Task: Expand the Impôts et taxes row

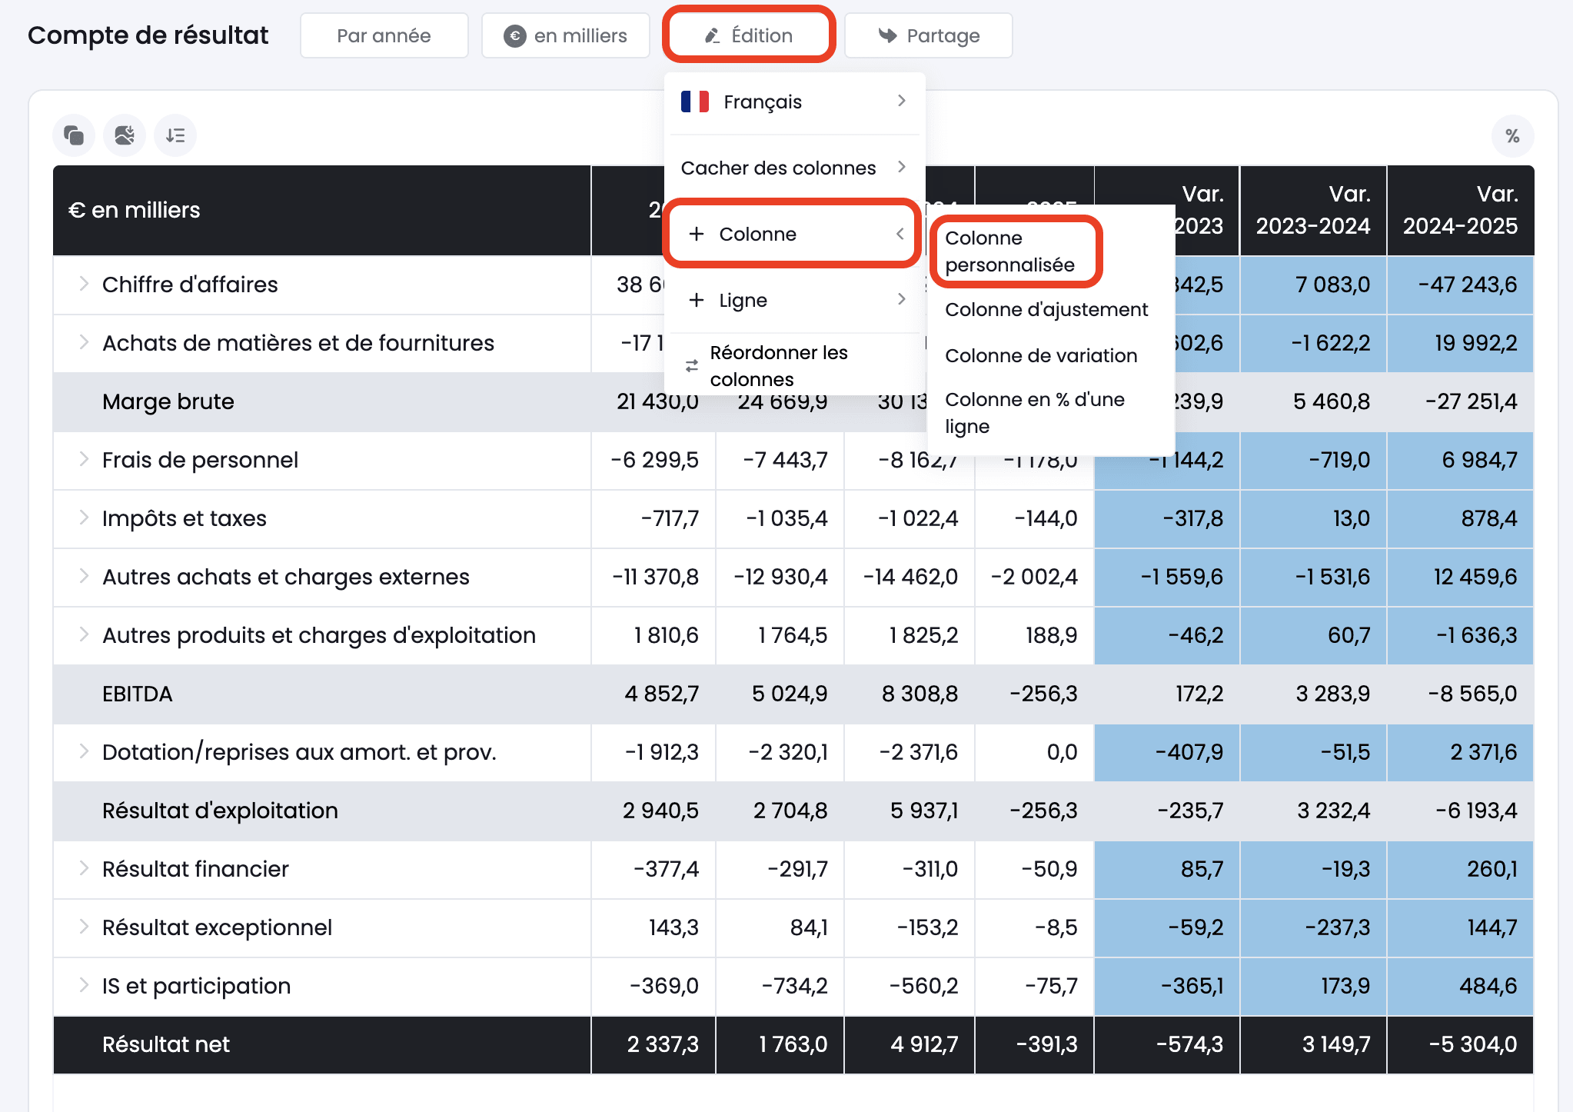Action: (x=84, y=518)
